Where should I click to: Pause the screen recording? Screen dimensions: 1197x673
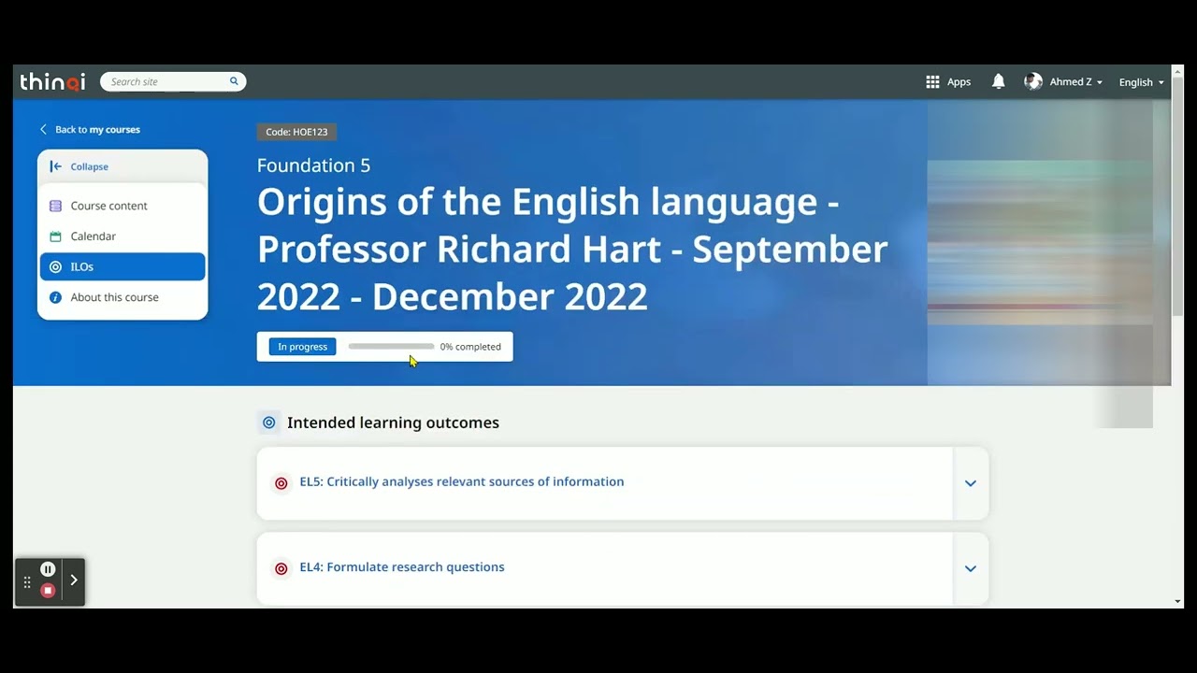click(48, 569)
